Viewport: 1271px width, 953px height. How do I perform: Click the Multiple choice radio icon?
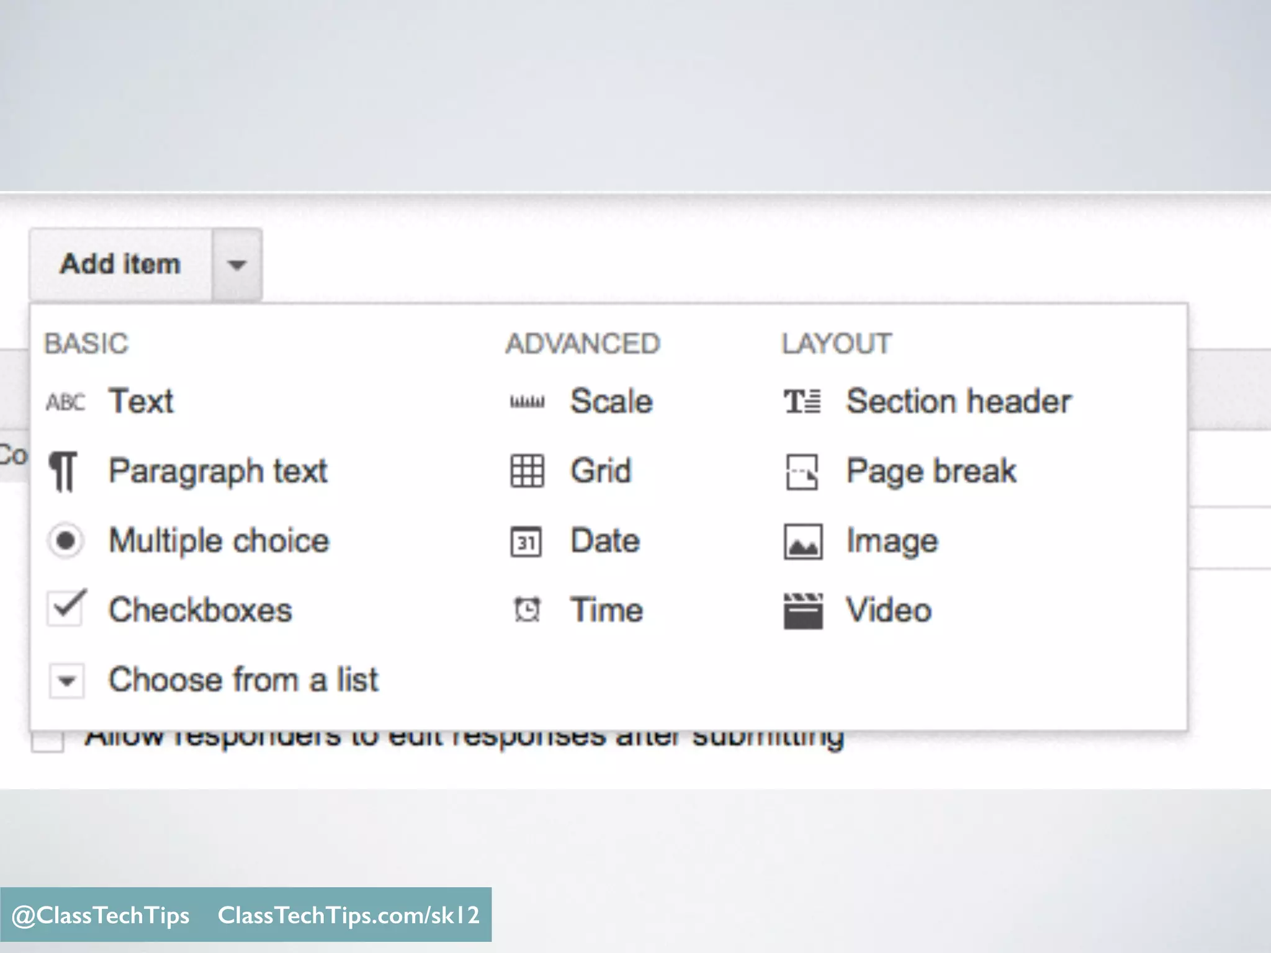tap(65, 540)
